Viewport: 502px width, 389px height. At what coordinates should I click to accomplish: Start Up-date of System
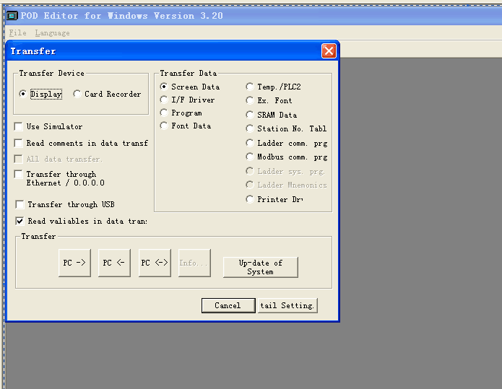260,267
